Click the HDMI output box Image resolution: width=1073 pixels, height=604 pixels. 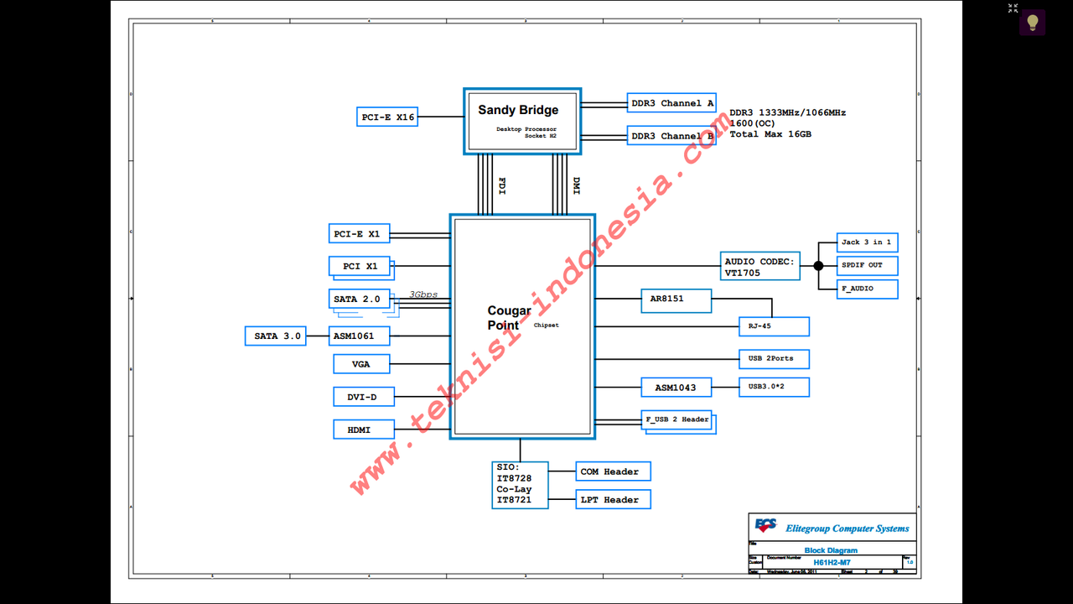pyautogui.click(x=364, y=430)
